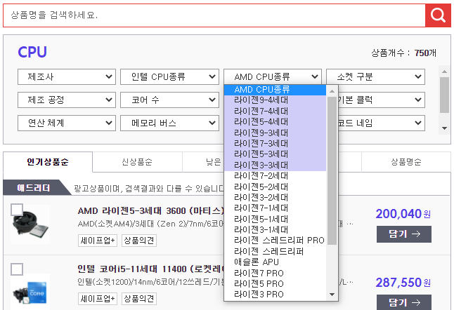
Task: Select 라이젠5-3세대 from the list
Action: 275,154
